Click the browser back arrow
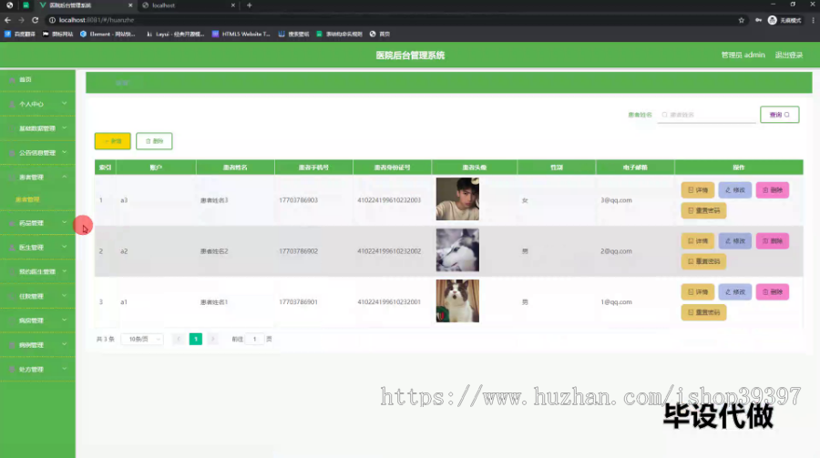Viewport: 820px width, 458px height. coord(7,20)
